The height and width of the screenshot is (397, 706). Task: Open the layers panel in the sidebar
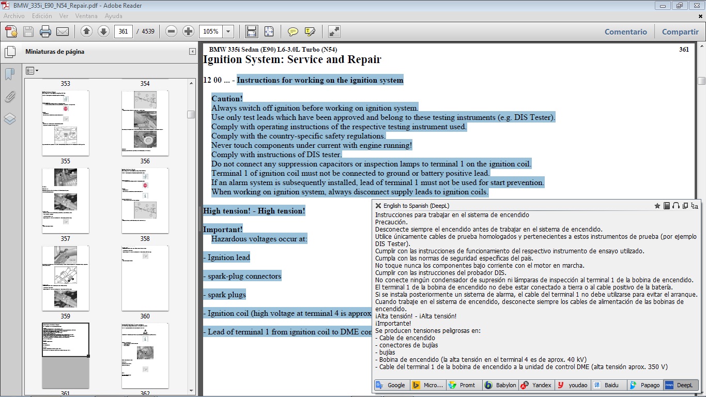10,119
